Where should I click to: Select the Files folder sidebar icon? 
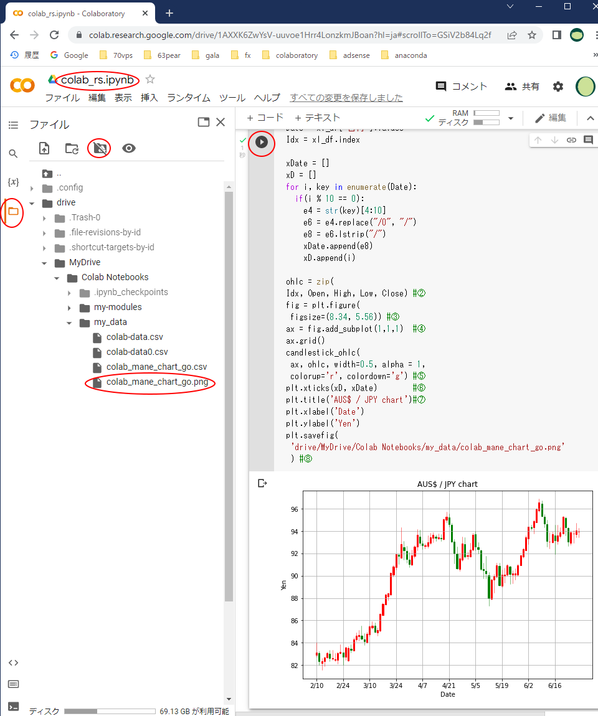(x=13, y=212)
